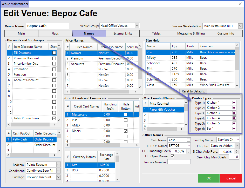This screenshot has height=188, width=245.
Task: Open the Redeem dropdown list
Action: coord(58,165)
